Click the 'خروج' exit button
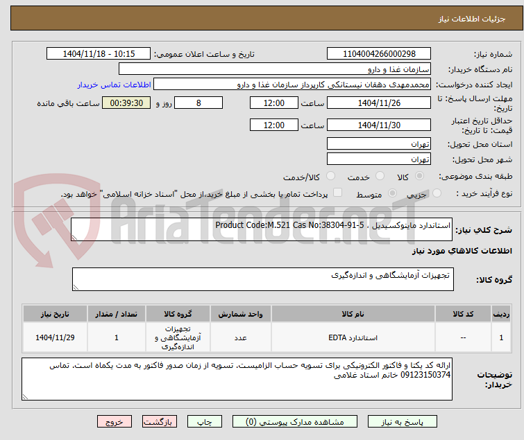This screenshot has height=440, width=524. pos(115,422)
